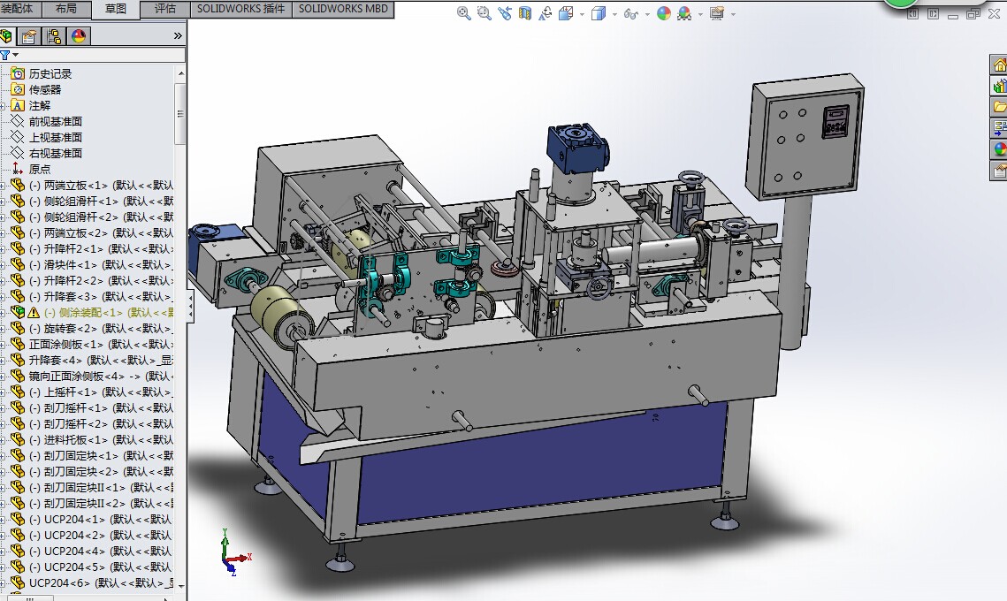Select the Zoom to Area tool
1007x601 pixels.
(484, 13)
